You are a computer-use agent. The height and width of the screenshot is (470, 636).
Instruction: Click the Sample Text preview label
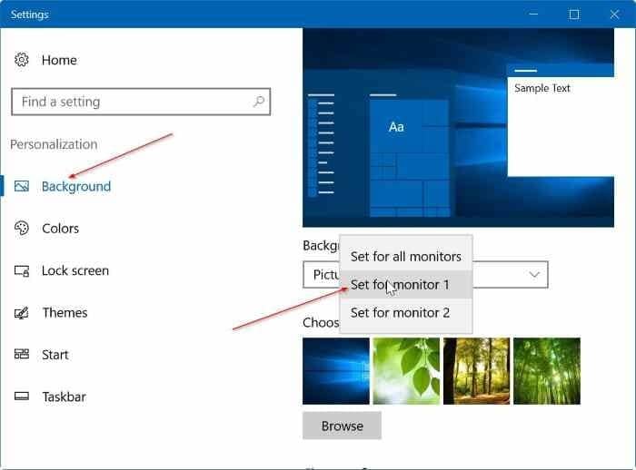point(542,88)
